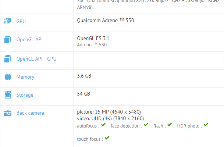Click the Memory label link

coord(25,77)
